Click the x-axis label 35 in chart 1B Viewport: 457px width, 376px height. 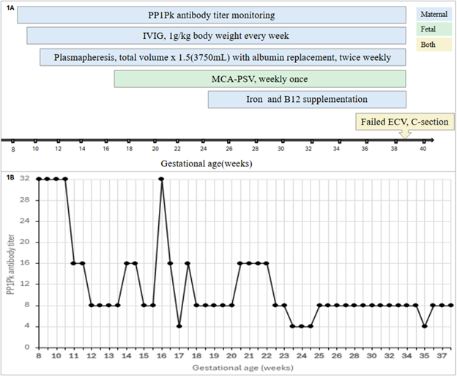tap(424, 356)
